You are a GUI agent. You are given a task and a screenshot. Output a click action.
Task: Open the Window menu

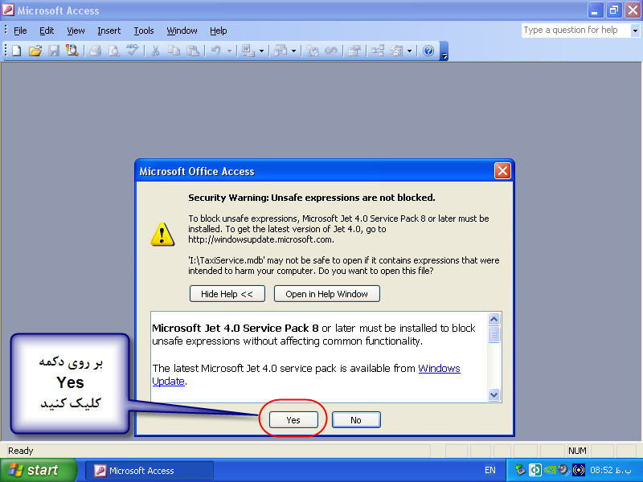pyautogui.click(x=182, y=31)
